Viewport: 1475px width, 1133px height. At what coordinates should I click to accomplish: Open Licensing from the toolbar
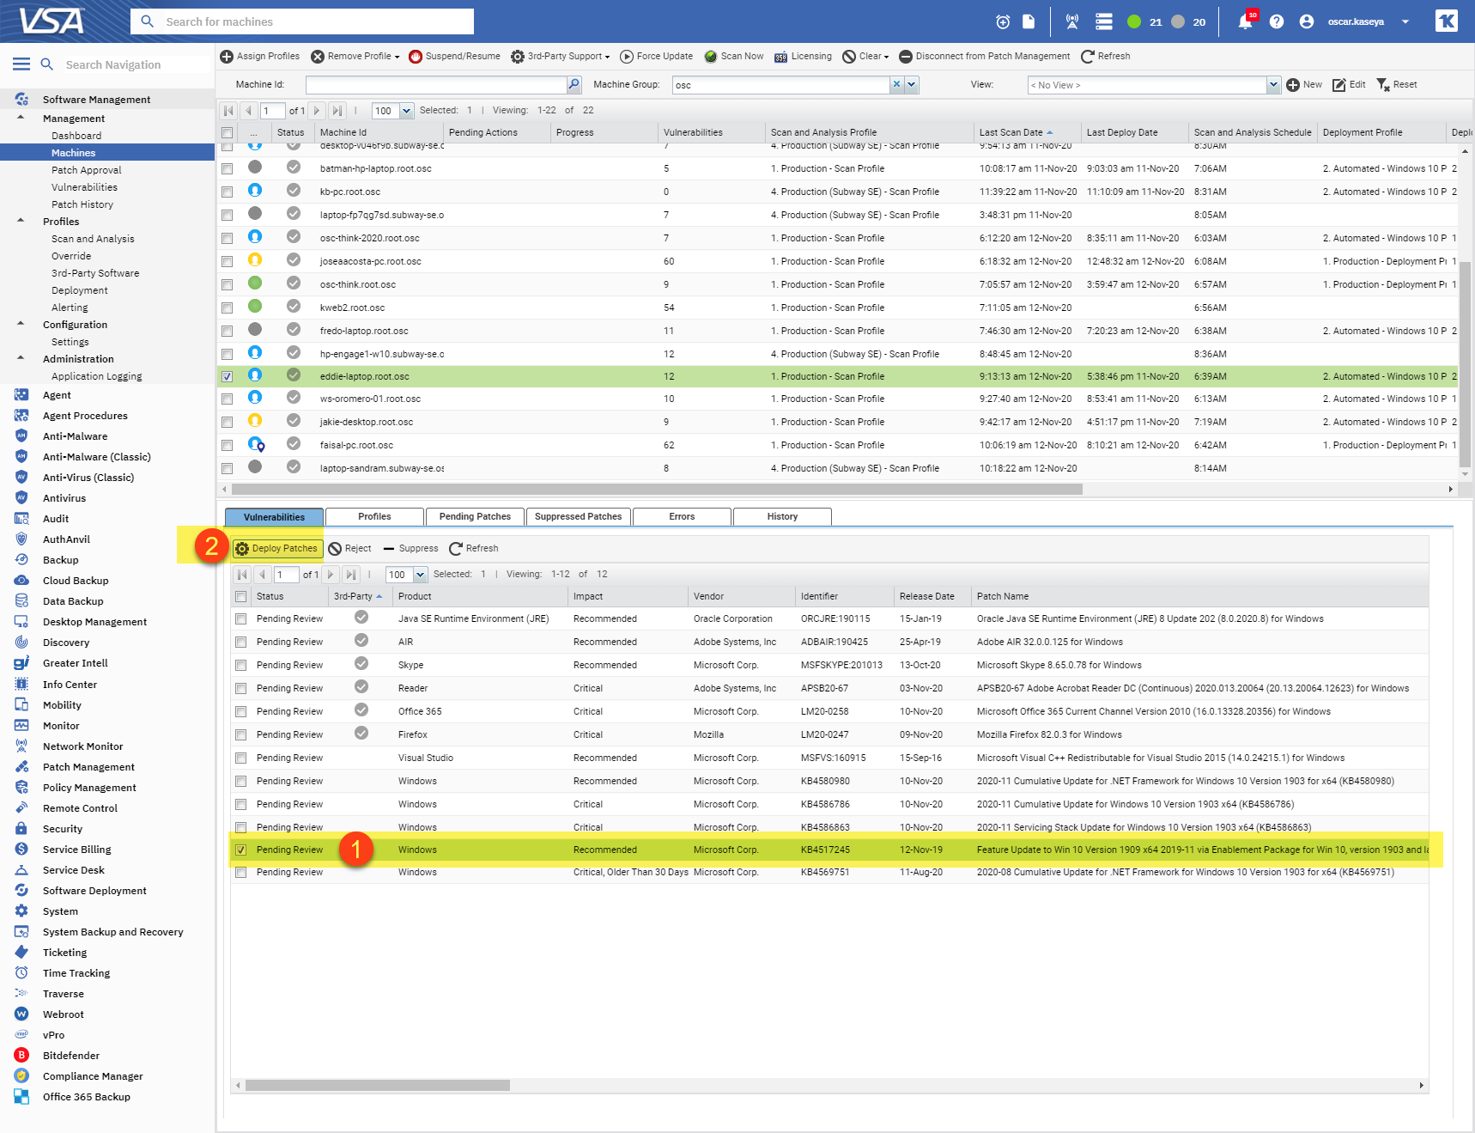[x=804, y=57]
